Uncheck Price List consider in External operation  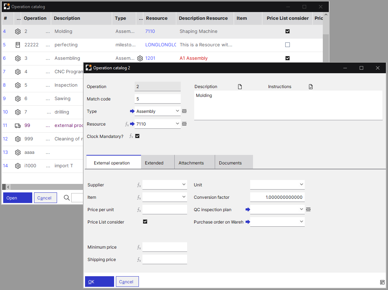click(145, 222)
